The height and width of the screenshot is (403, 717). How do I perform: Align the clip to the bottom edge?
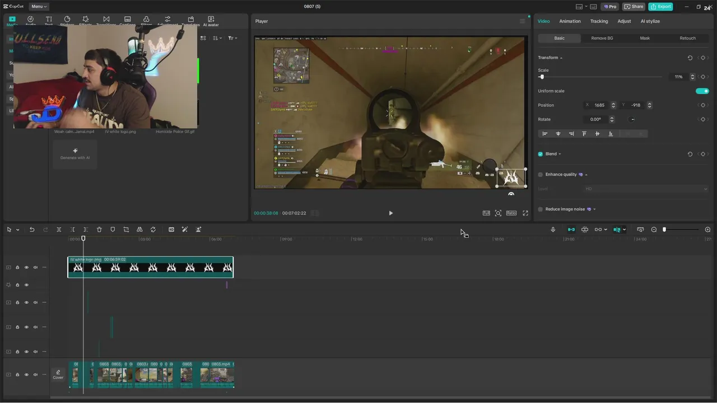click(x=611, y=134)
